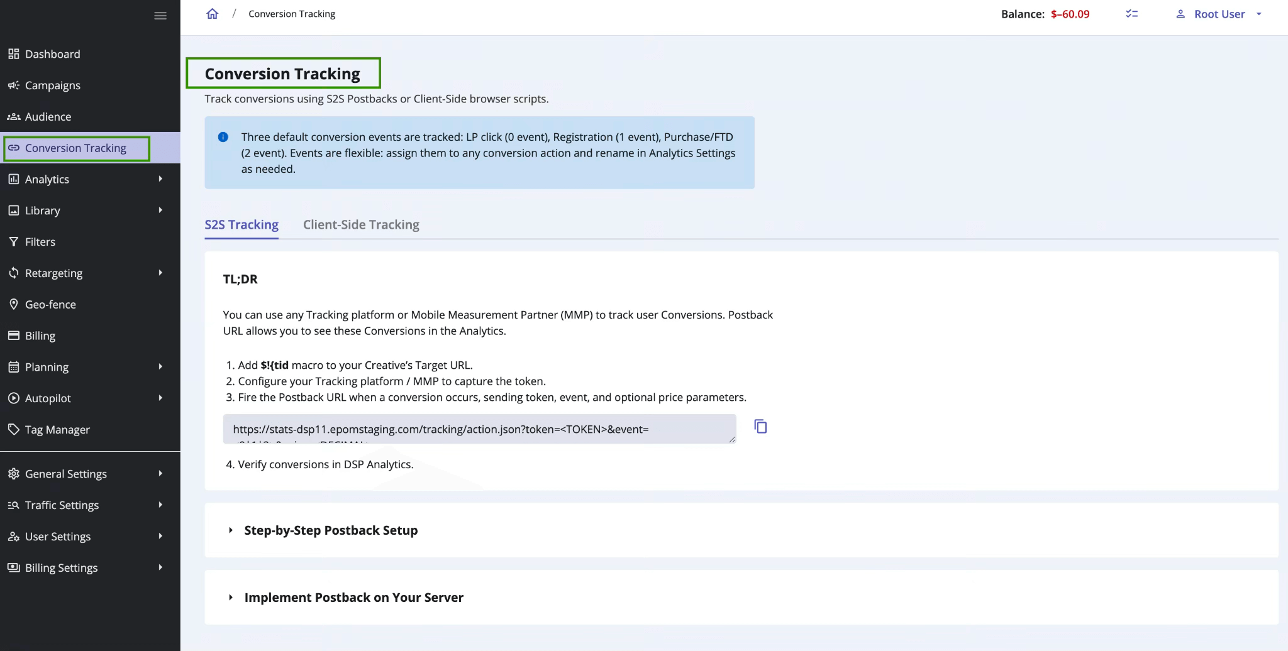1288x651 pixels.
Task: Click the home breadcrumb icon
Action: pyautogui.click(x=212, y=13)
